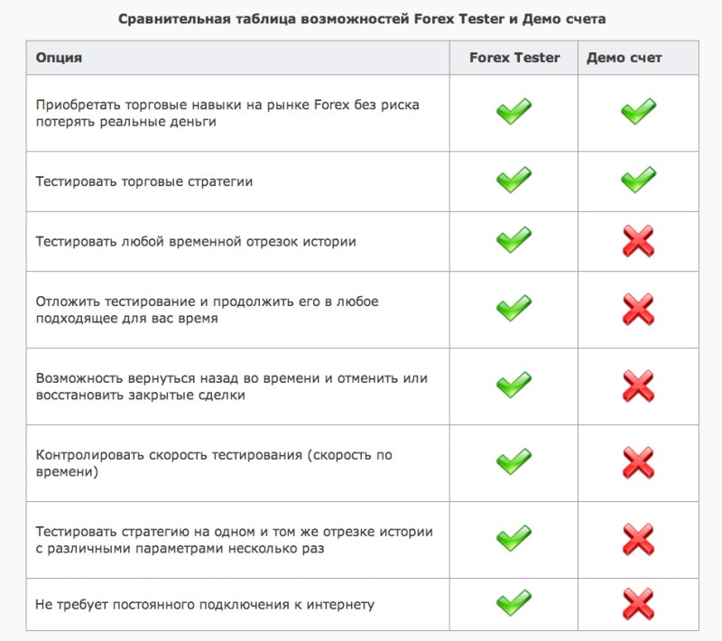
Task: Click the text 'Тестировать любой временной отрезок истории'
Action: (x=196, y=242)
